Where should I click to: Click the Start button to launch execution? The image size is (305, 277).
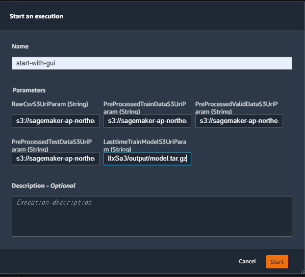pyautogui.click(x=277, y=262)
